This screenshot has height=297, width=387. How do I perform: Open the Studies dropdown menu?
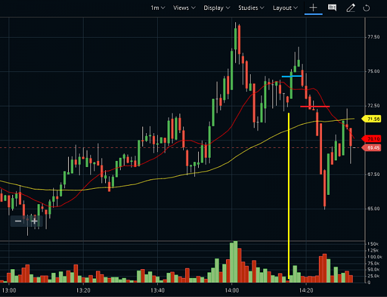click(x=251, y=8)
